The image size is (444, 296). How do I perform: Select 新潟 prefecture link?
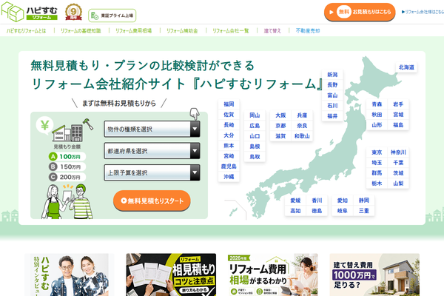(x=332, y=75)
